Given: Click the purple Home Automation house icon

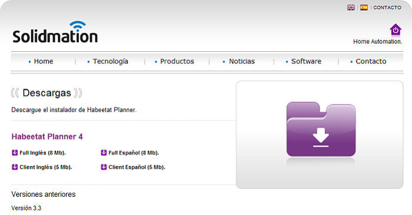Looking at the screenshot, I should click(x=395, y=29).
